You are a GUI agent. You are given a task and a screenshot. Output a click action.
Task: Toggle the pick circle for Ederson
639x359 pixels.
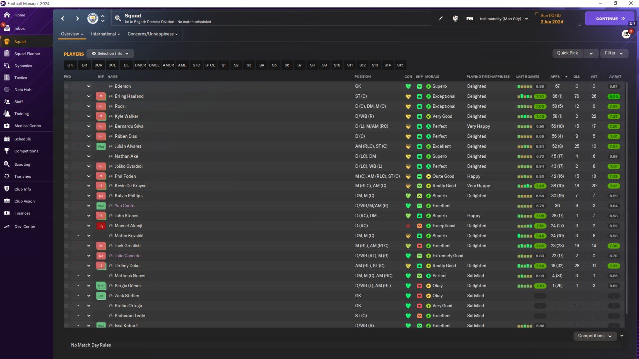click(67, 86)
